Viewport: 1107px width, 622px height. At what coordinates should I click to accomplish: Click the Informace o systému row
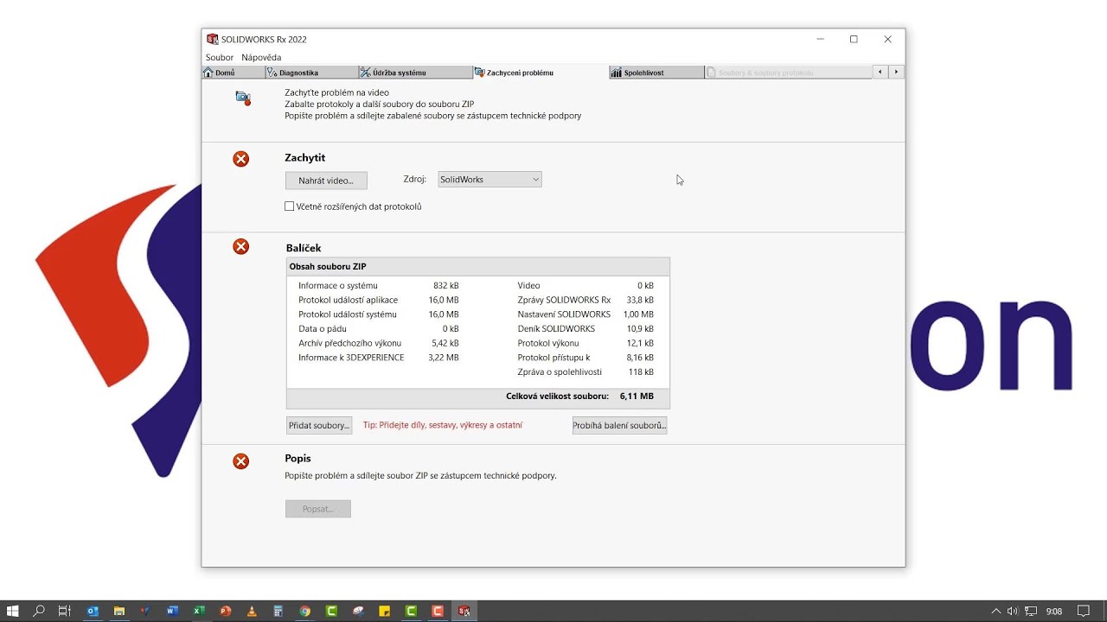point(379,285)
